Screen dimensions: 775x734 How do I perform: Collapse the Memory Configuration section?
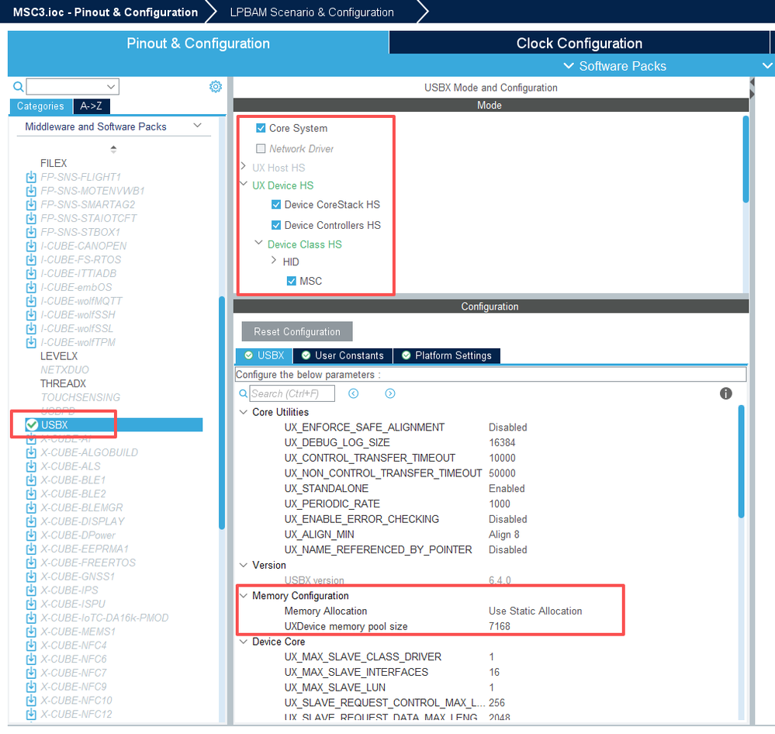(x=243, y=595)
